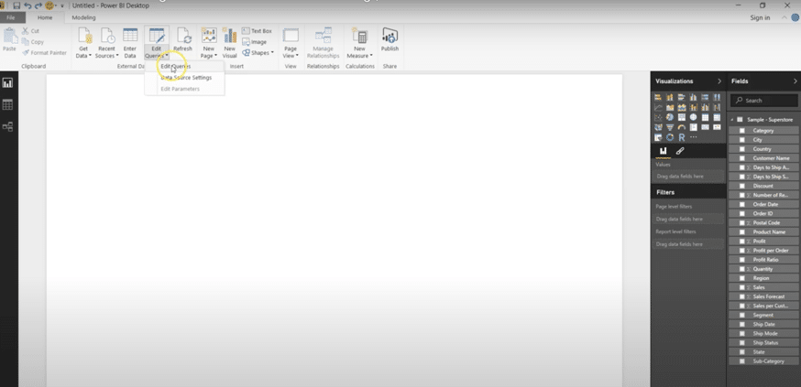Screen dimensions: 801x387
Task: Check the Profit field checkbox
Action: pyautogui.click(x=742, y=242)
